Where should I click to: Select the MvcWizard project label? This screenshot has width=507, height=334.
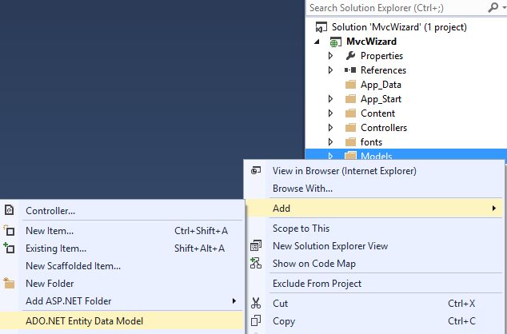(371, 42)
